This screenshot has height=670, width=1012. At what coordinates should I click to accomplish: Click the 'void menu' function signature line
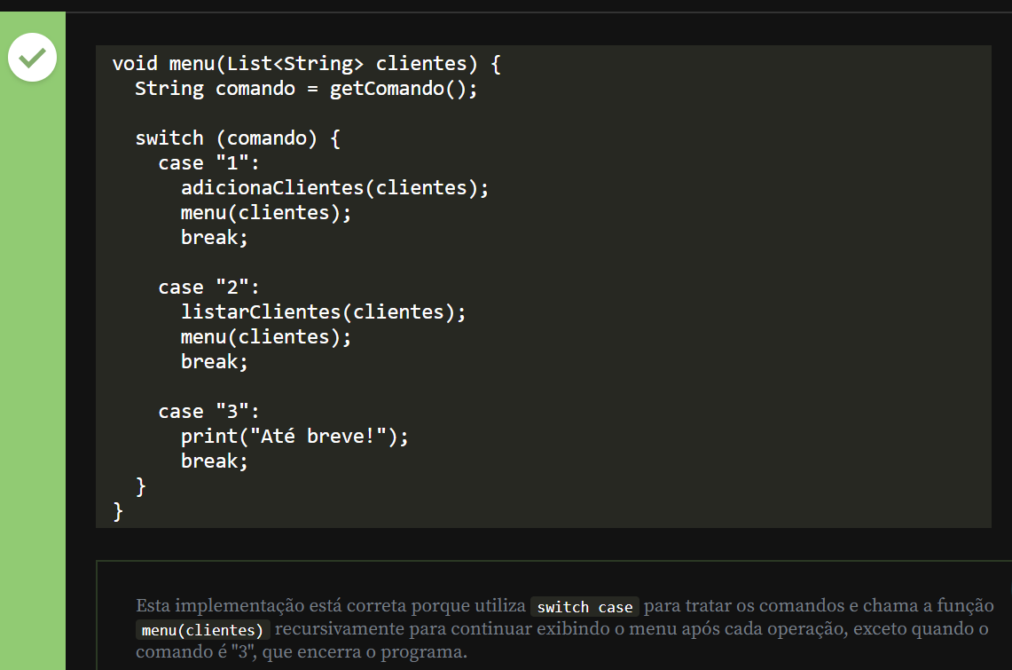click(x=307, y=64)
